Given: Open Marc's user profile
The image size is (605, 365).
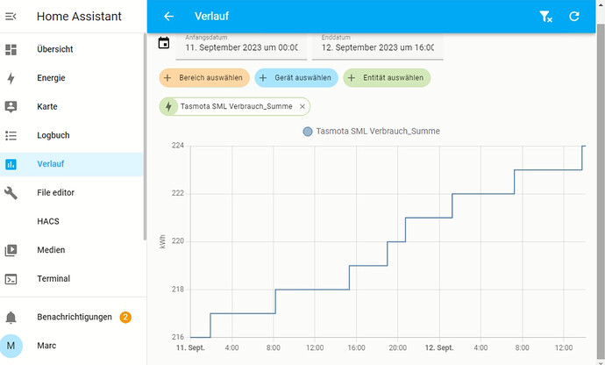Looking at the screenshot, I should [x=47, y=346].
